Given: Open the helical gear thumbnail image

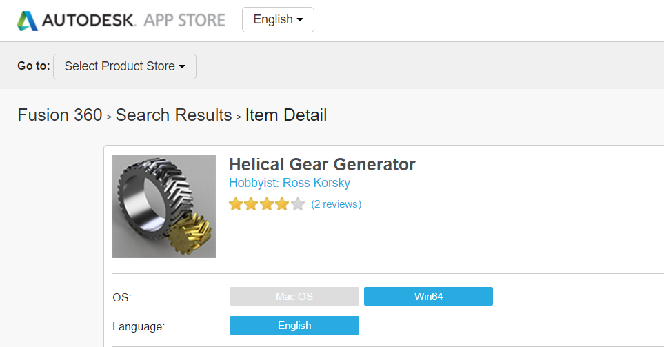Looking at the screenshot, I should (164, 206).
